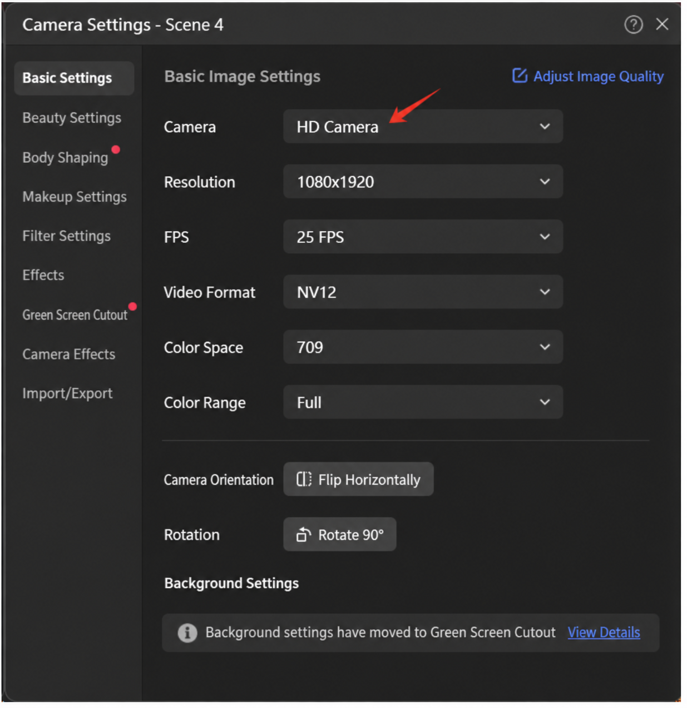Open the help question mark icon
Screen dimensions: 687x708
[633, 24]
